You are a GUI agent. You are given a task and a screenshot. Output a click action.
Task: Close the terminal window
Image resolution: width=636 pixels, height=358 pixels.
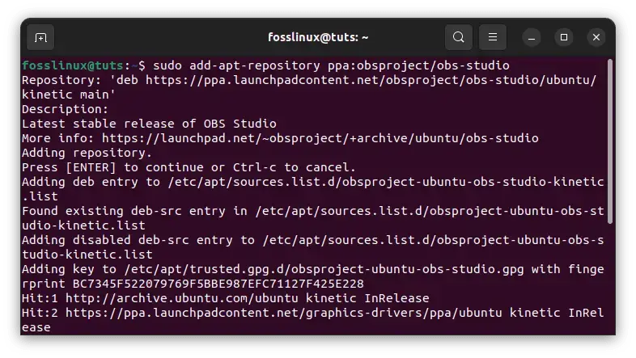click(x=596, y=38)
